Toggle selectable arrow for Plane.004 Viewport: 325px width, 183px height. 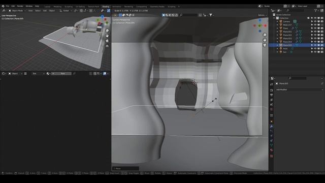312,42
